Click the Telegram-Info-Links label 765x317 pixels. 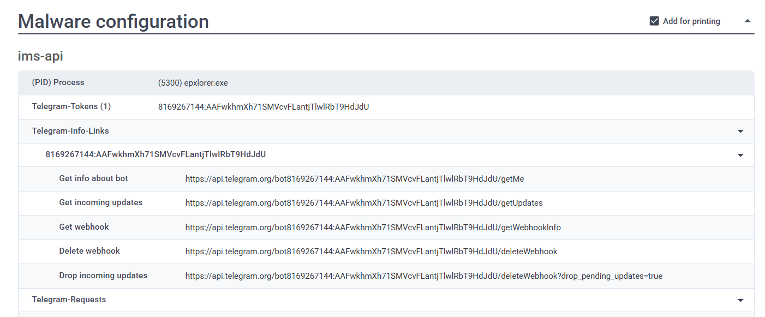[70, 131]
